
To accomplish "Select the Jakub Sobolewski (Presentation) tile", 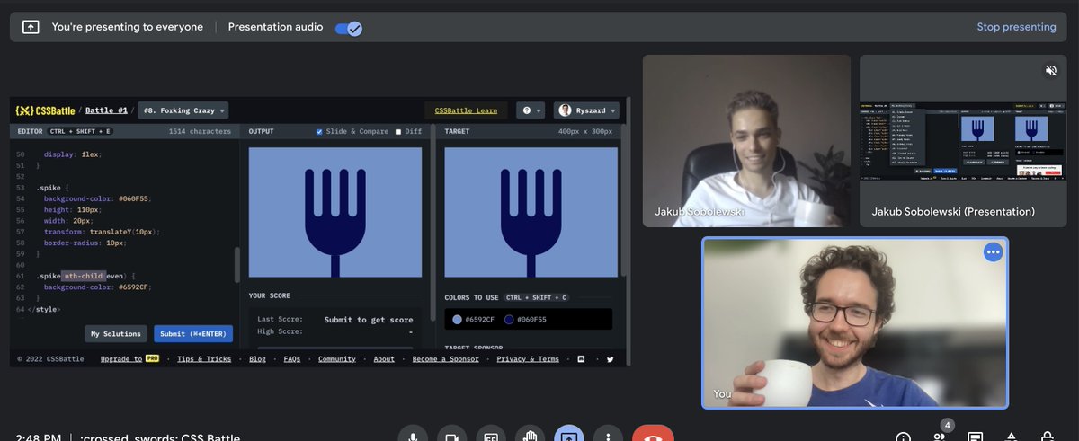I will coord(964,141).
